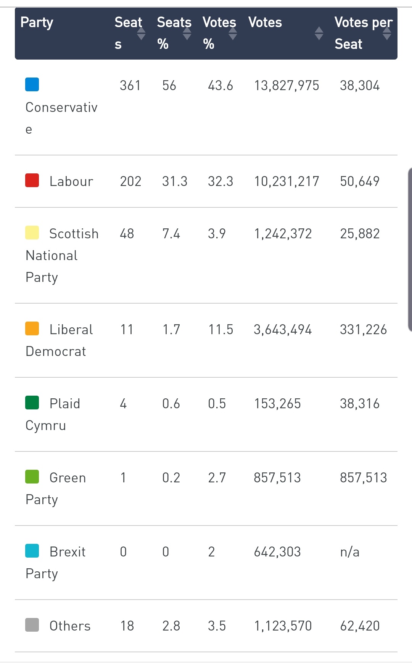Click the Liberal Democrat votes per seat 331,226
This screenshot has height=663, width=412.
363,330
